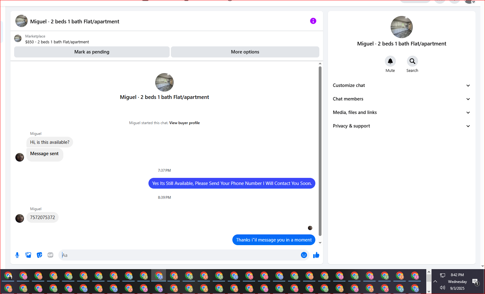Click 'Miguel' name above 'Hi, is this available?'

pos(36,134)
